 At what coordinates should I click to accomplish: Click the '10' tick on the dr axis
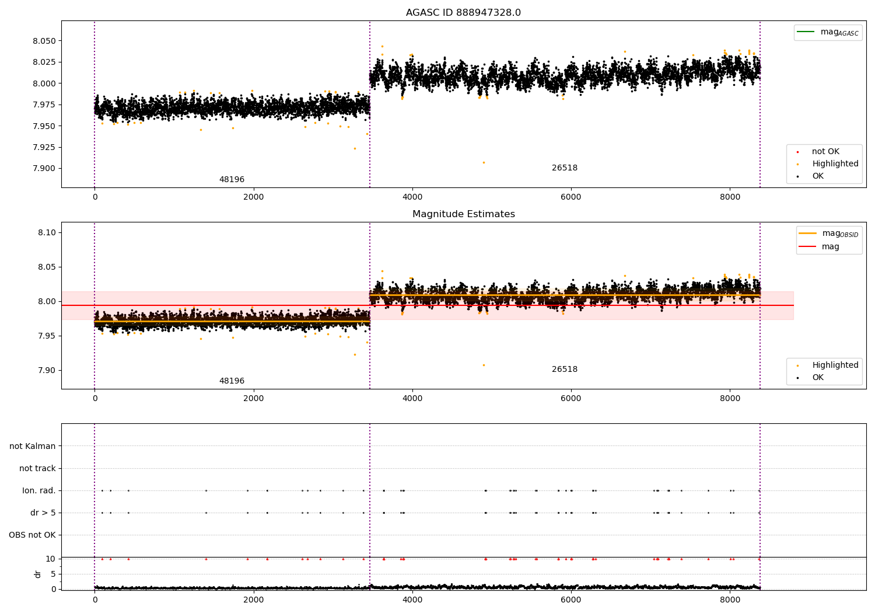click(51, 559)
